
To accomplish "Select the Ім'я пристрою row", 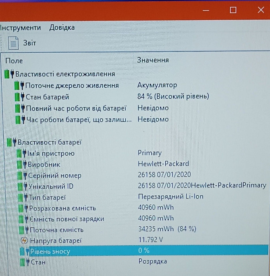I will click(x=51, y=154).
